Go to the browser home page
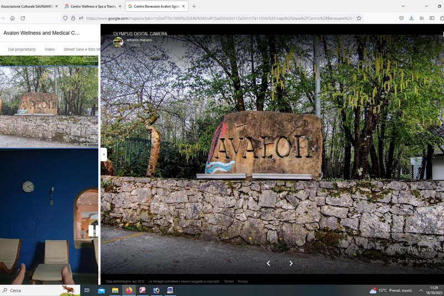 pyautogui.click(x=12, y=18)
